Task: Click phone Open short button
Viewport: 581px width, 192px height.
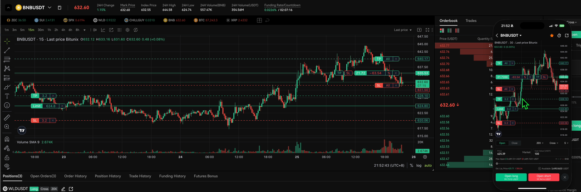Action: pyautogui.click(x=544, y=177)
